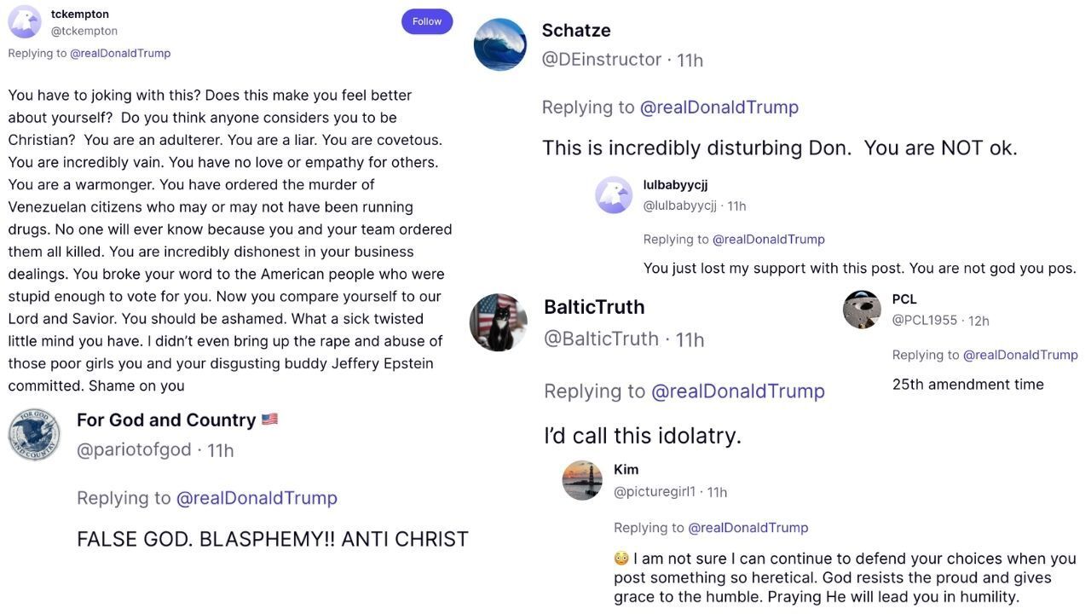
Task: Open @realDonaldTrump link in PCL's reply
Action: click(1019, 355)
